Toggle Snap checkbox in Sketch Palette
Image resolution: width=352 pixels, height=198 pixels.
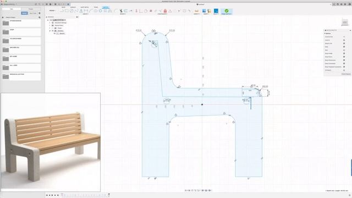point(344,47)
